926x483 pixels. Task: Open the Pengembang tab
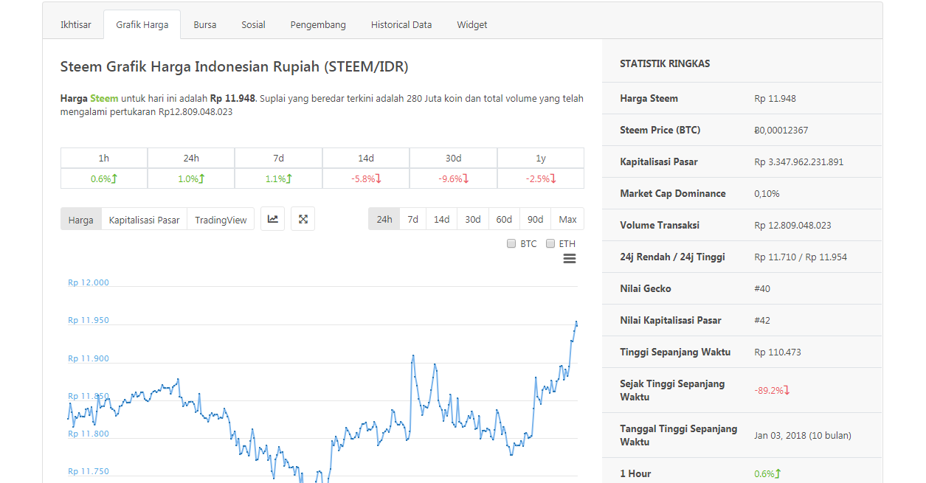(x=318, y=24)
